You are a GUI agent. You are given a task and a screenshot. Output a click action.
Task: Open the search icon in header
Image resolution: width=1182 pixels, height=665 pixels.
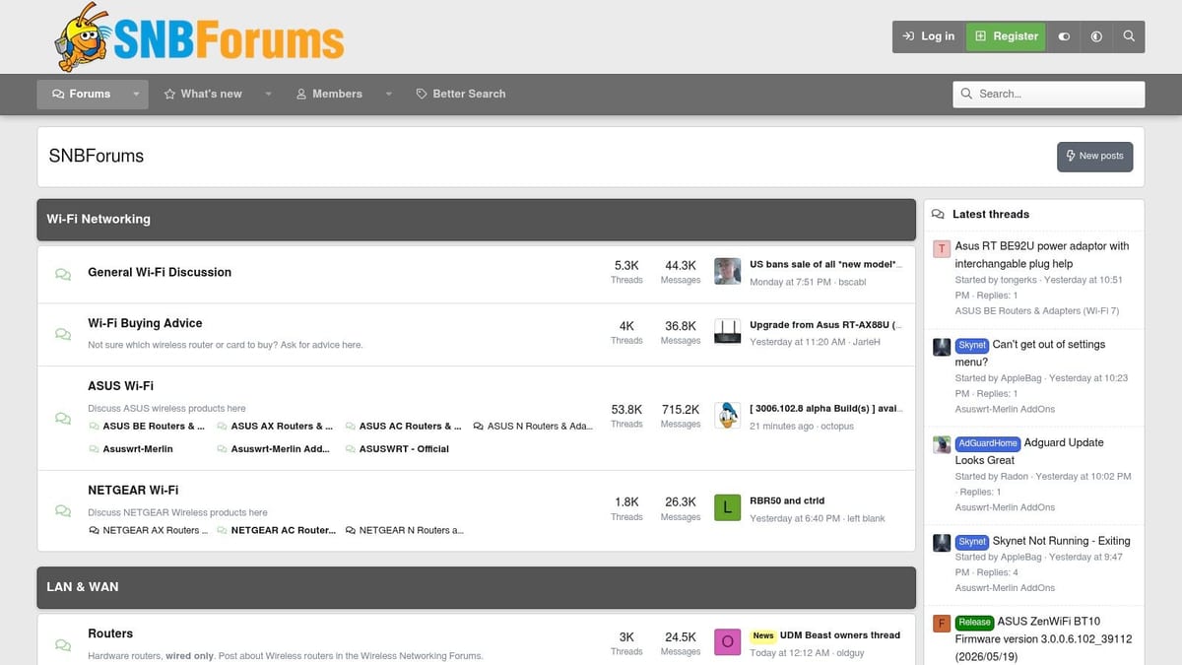[1129, 36]
